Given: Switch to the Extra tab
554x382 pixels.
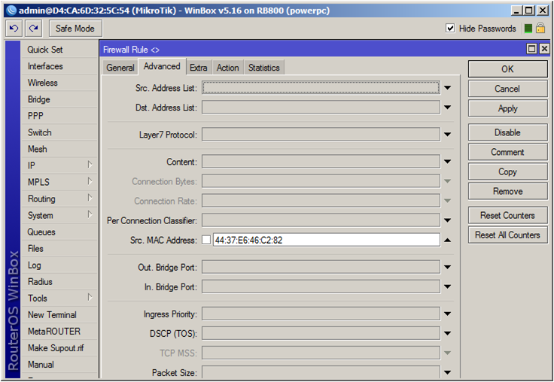Looking at the screenshot, I should [x=199, y=68].
